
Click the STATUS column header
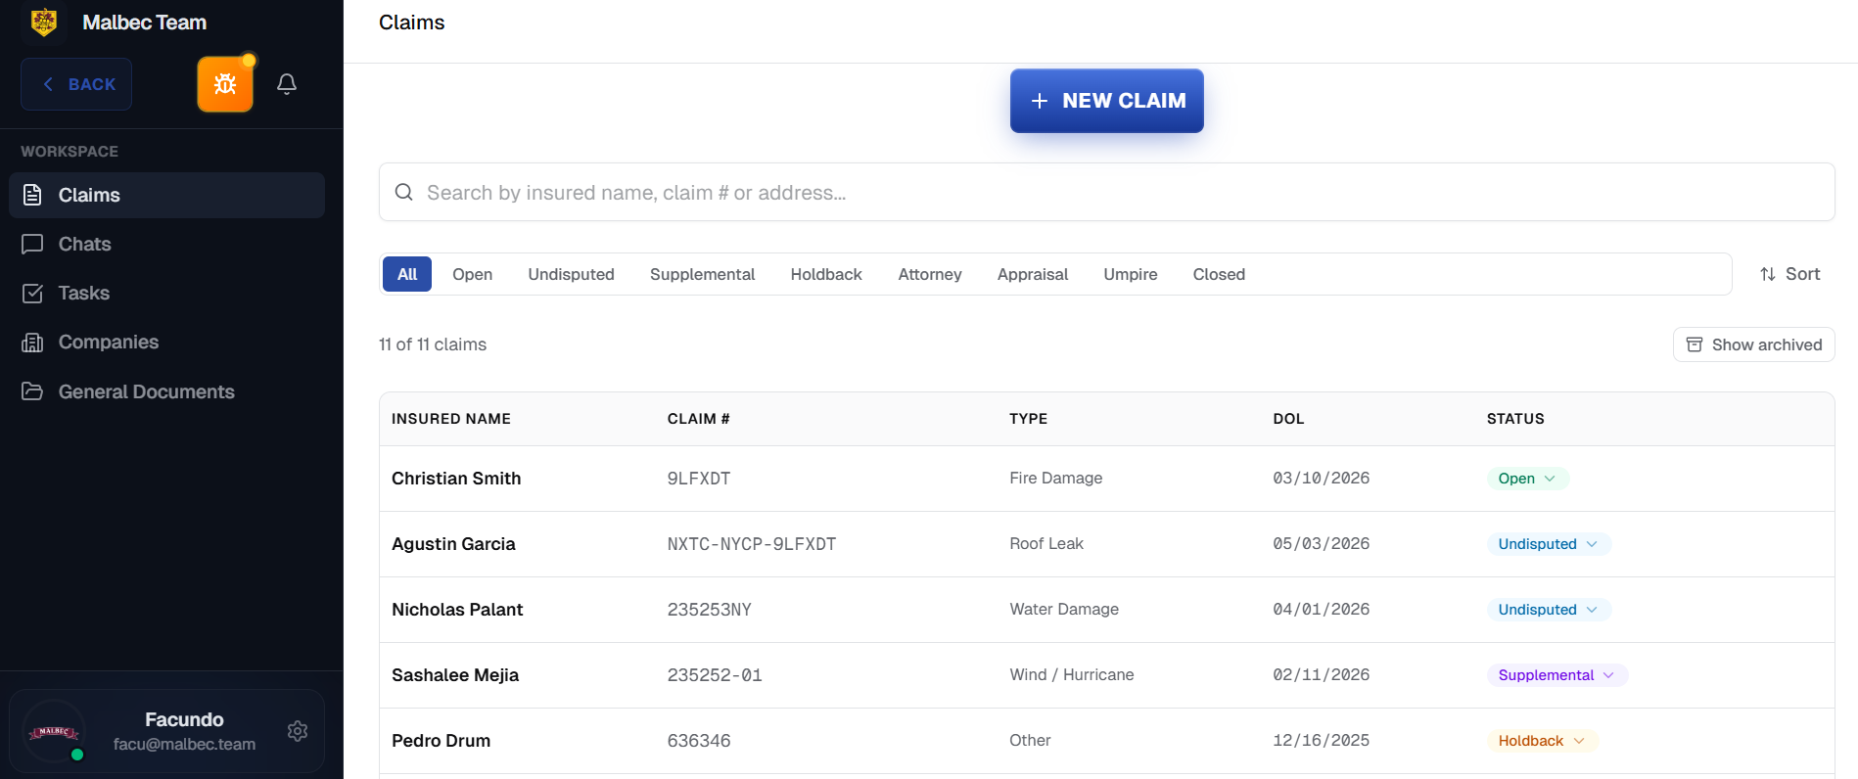coord(1515,419)
